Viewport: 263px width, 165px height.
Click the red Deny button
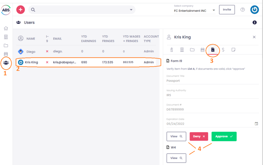199,136
